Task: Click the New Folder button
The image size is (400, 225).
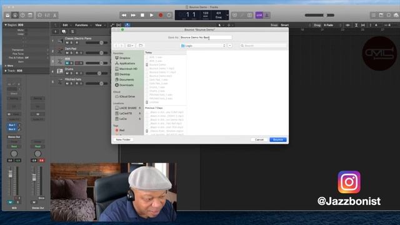Action: [123, 140]
